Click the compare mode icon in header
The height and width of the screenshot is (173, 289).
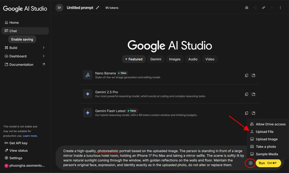click(x=264, y=8)
